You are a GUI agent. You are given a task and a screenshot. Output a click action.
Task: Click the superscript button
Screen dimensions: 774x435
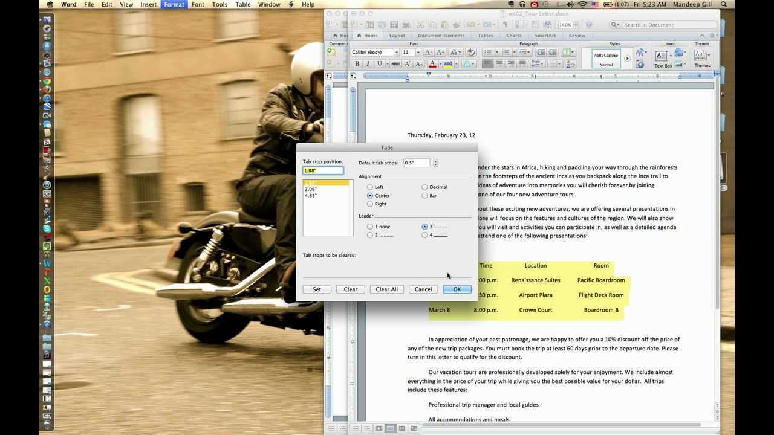(408, 64)
